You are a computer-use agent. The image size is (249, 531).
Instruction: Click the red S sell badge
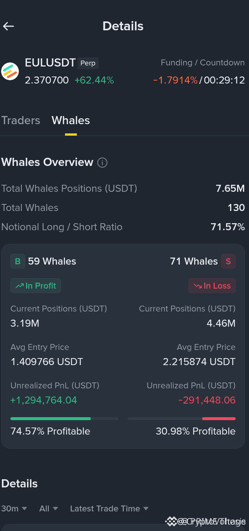coord(228,261)
